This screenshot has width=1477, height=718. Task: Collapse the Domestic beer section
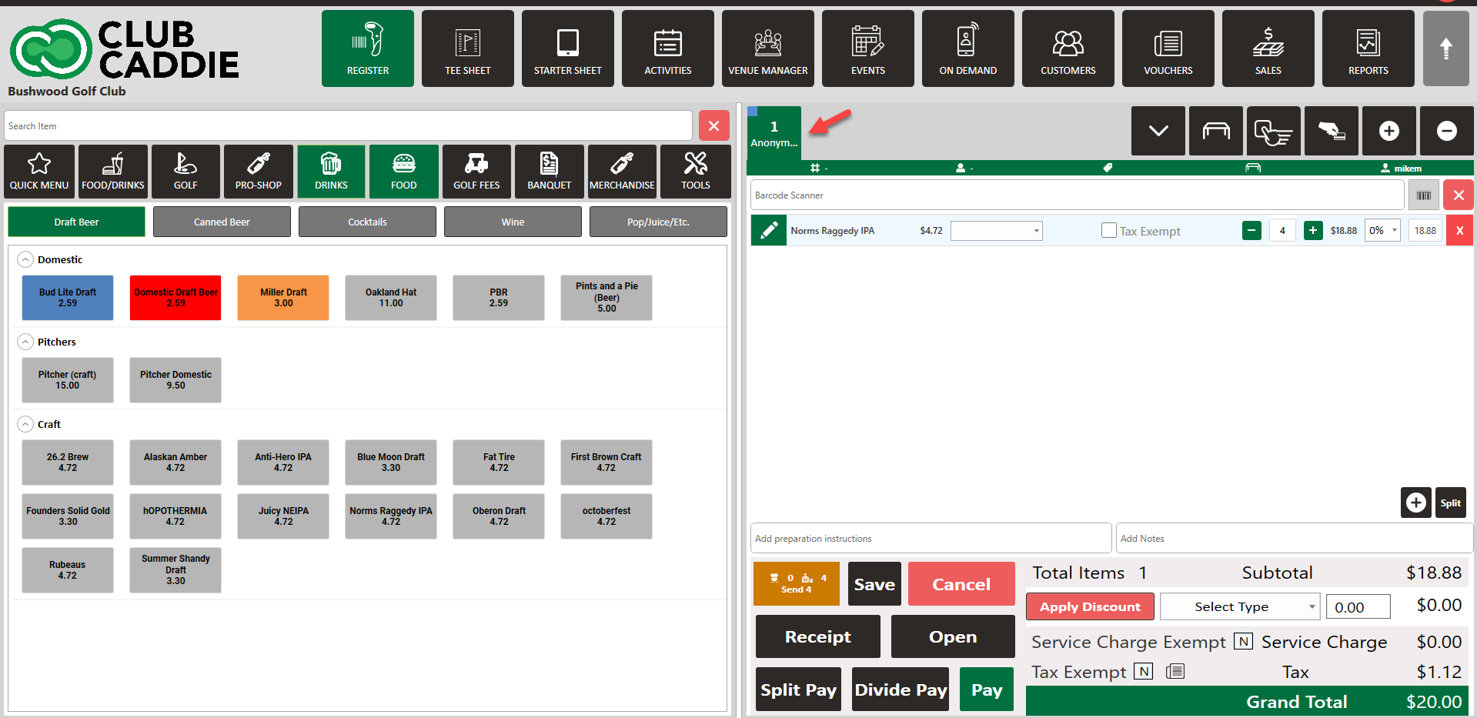[25, 259]
